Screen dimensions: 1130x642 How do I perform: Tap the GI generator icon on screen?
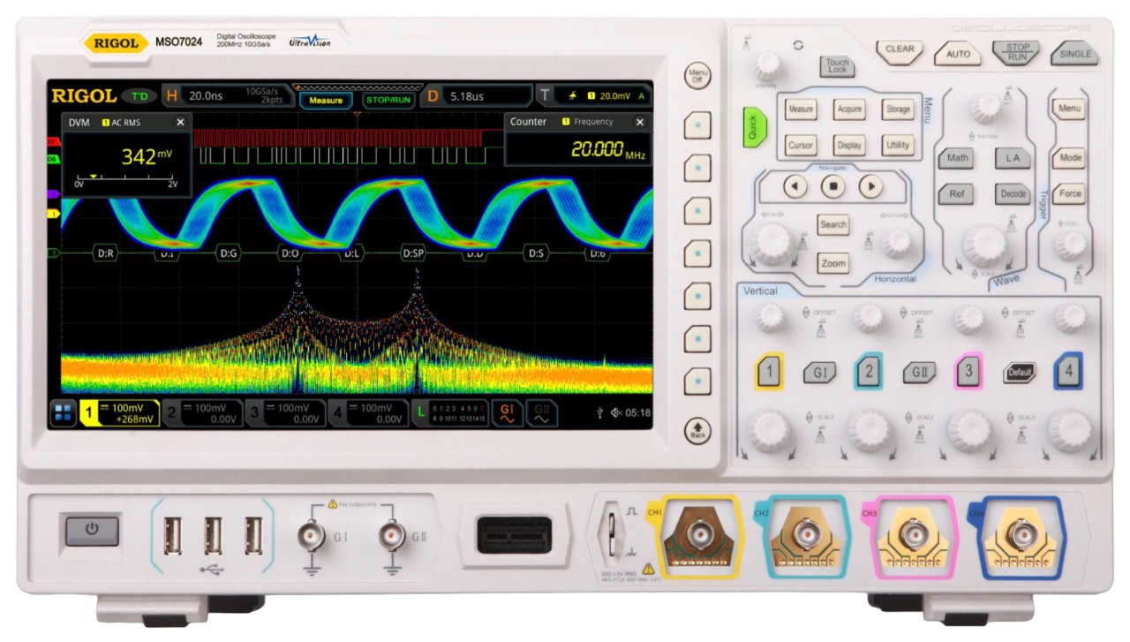pyautogui.click(x=507, y=413)
